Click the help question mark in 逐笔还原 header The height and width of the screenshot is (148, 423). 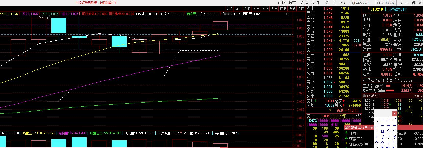point(422,96)
